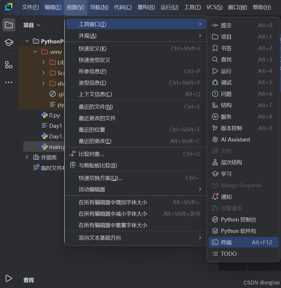Click the PyCharm logo icon
Viewport: 281px width, 288px height.
click(x=8, y=7)
